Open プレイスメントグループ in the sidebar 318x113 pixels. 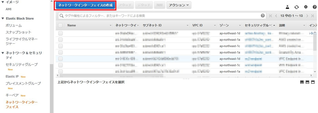point(23,83)
